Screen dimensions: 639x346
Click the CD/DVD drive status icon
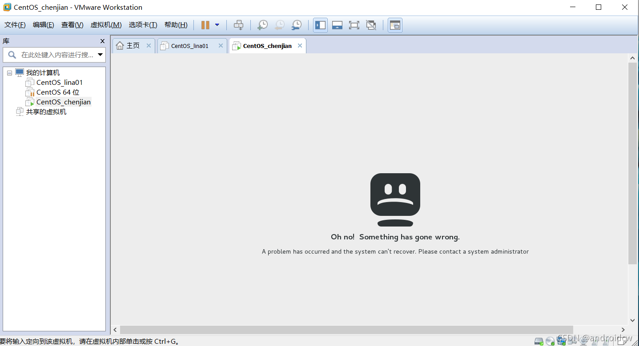[x=550, y=341]
